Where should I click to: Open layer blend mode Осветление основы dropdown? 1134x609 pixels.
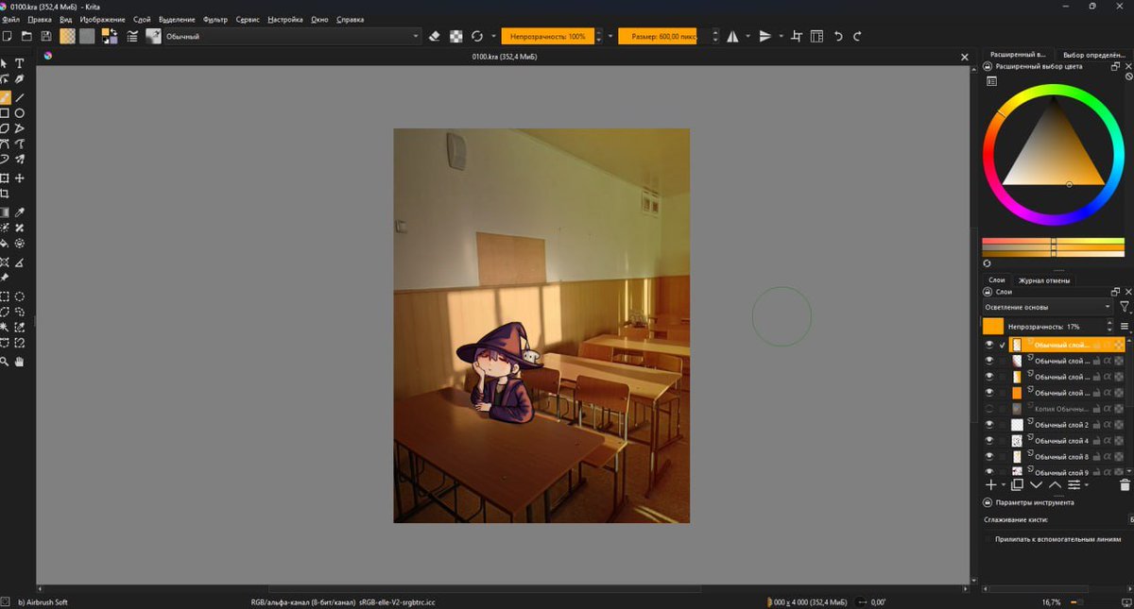pyautogui.click(x=1048, y=307)
